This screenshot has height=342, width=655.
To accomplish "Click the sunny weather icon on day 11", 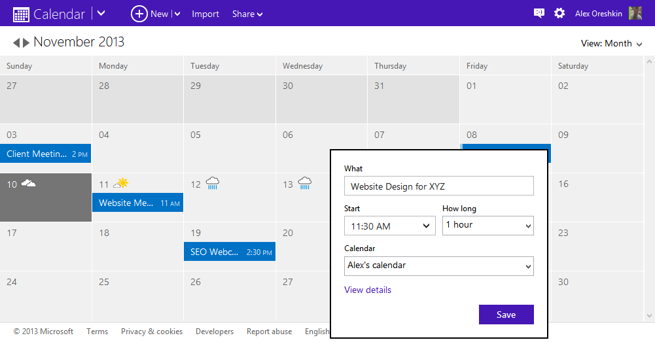I will [x=120, y=183].
